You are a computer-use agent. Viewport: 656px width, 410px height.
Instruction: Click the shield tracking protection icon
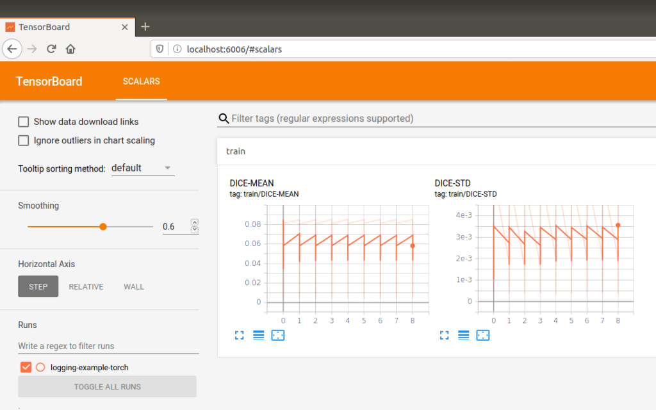tap(160, 49)
